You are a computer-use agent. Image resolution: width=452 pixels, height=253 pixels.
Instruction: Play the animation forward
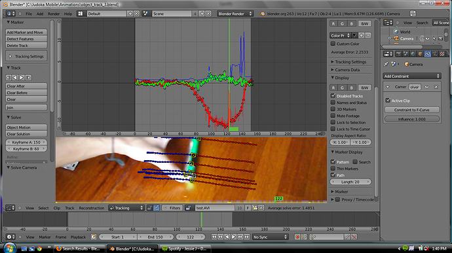coord(233,237)
